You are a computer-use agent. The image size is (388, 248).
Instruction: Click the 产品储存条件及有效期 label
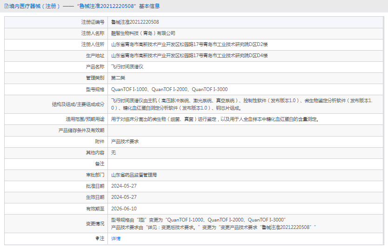click(81, 131)
